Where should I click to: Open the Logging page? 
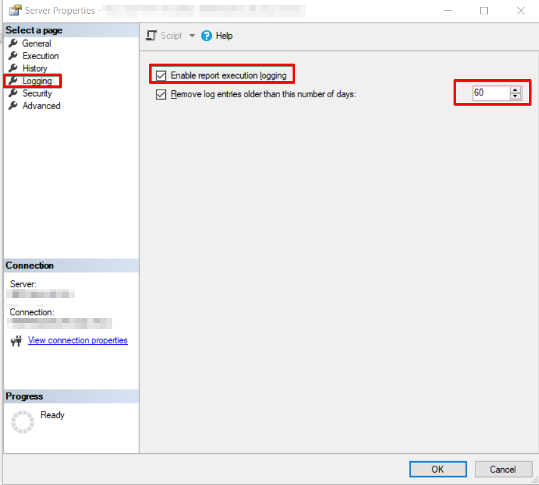coord(37,81)
